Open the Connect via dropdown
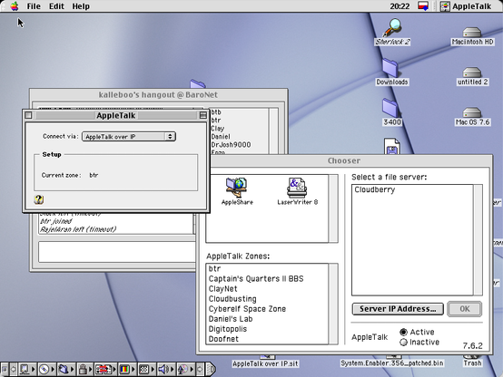 [x=129, y=137]
